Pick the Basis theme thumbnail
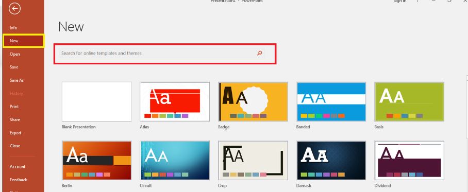The image size is (468, 192). [x=409, y=102]
